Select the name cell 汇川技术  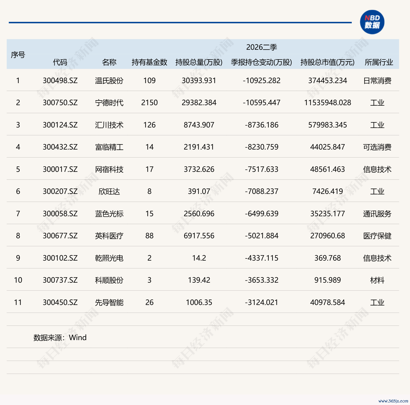pyautogui.click(x=109, y=125)
